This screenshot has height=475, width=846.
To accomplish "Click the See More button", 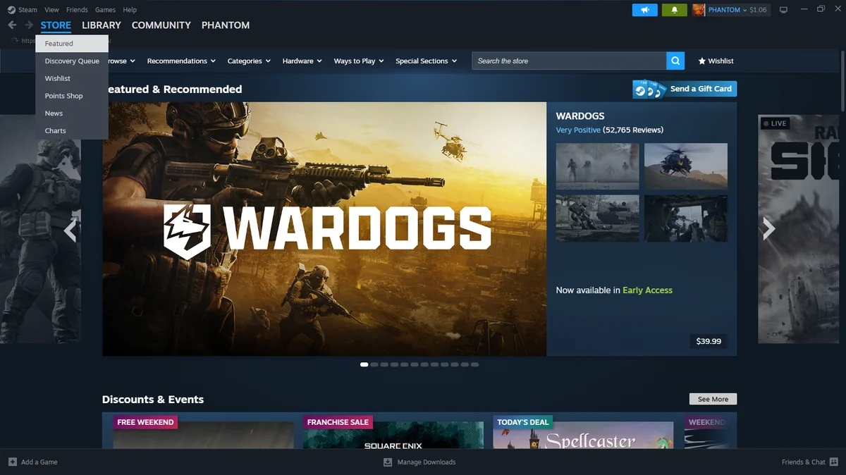I will 713,399.
